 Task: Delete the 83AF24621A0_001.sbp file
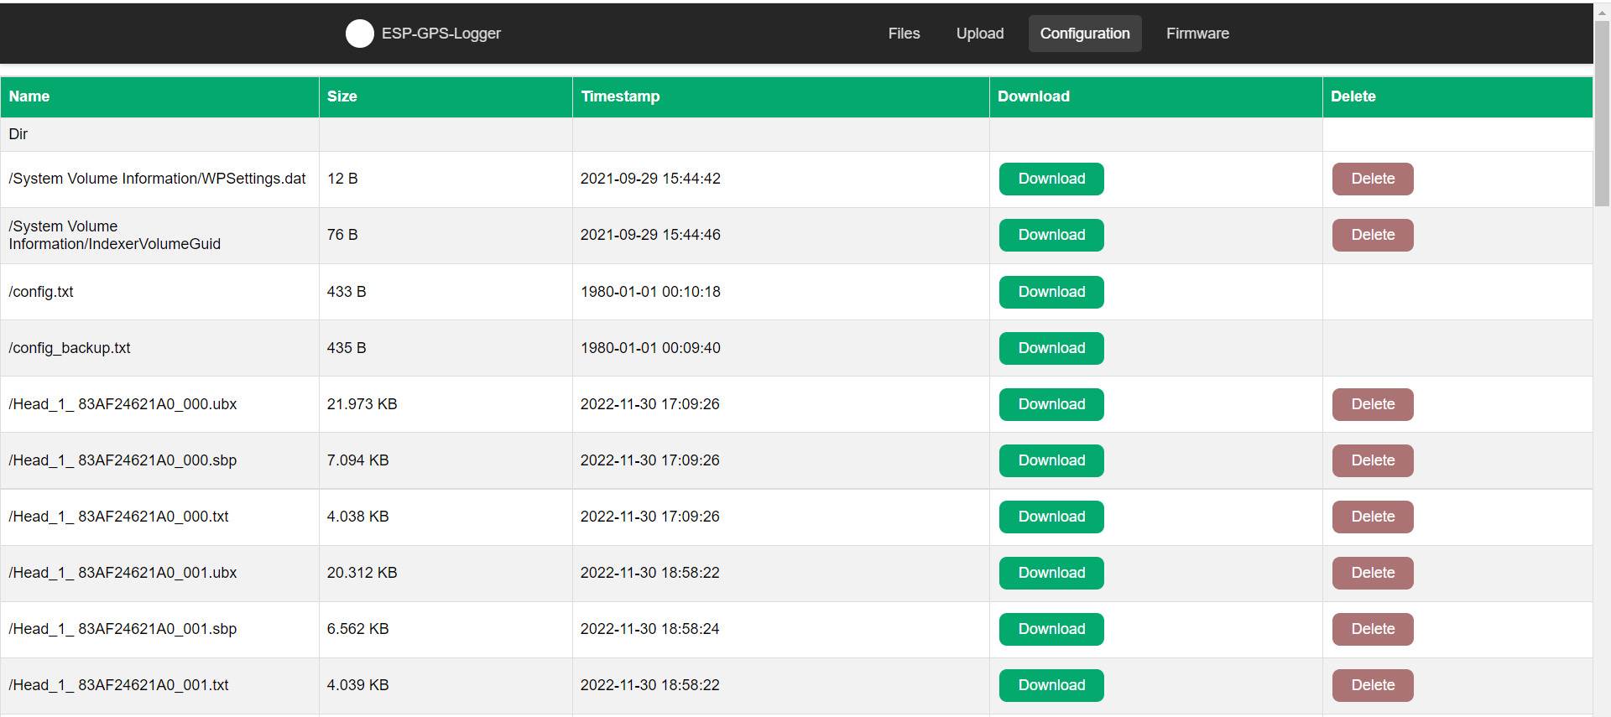(1372, 629)
